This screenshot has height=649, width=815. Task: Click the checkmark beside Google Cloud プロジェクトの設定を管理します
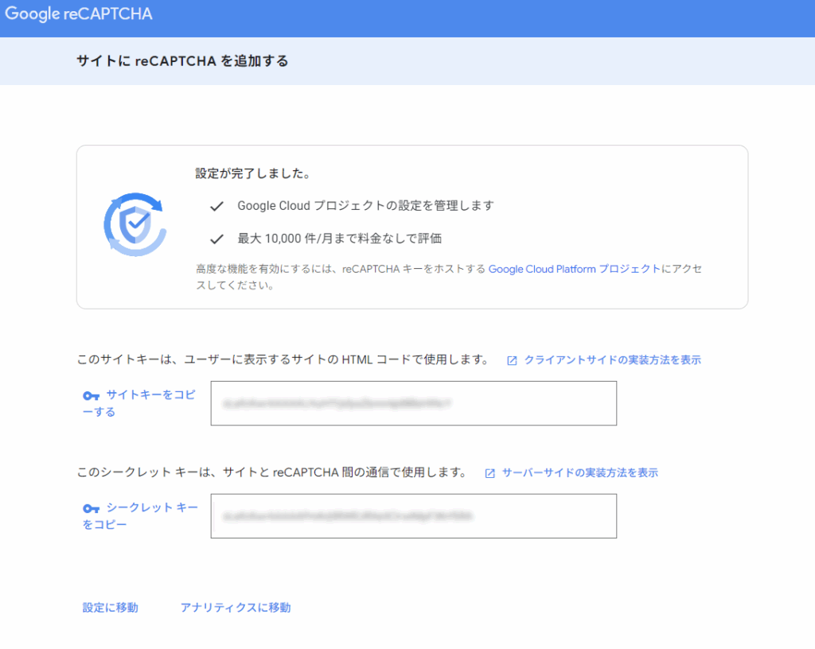(216, 206)
